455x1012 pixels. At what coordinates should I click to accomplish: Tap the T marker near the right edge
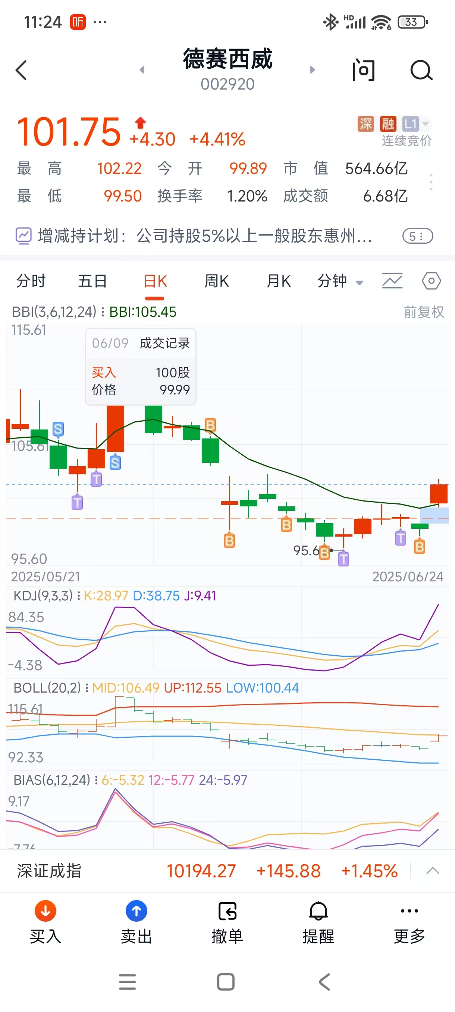click(x=401, y=537)
